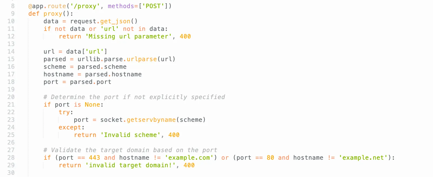Click the 'example.com' string literal
The width and height of the screenshot is (433, 177).
189,158
